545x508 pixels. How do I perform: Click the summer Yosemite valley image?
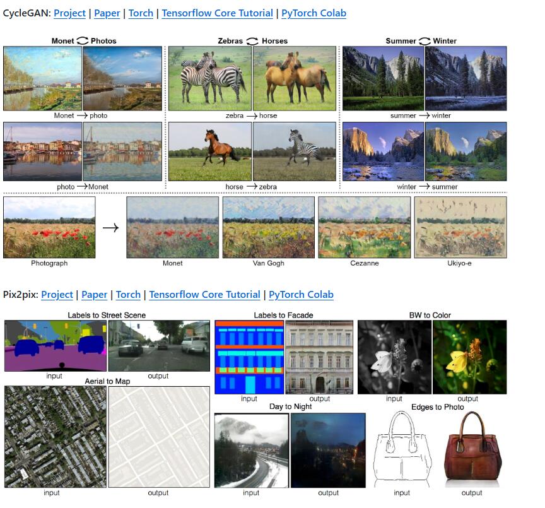click(x=384, y=79)
